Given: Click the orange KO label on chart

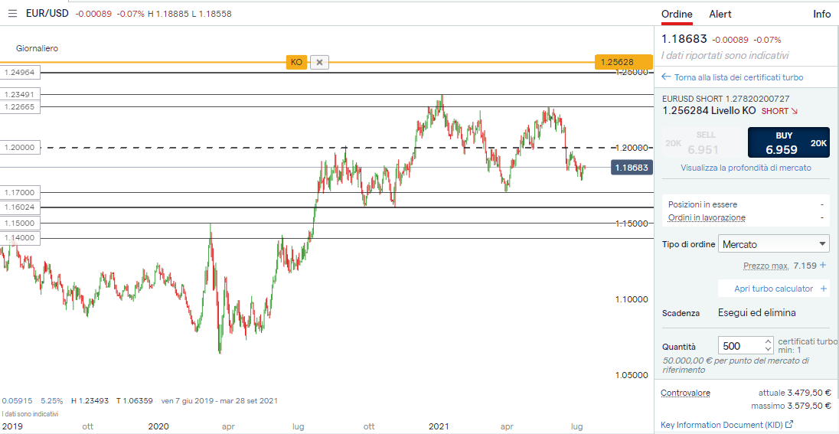Looking at the screenshot, I should [296, 62].
